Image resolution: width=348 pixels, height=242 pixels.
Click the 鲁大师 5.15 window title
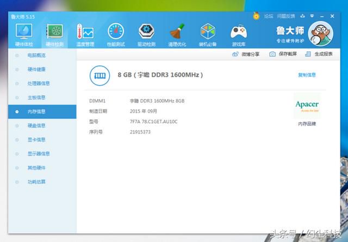[x=23, y=17]
